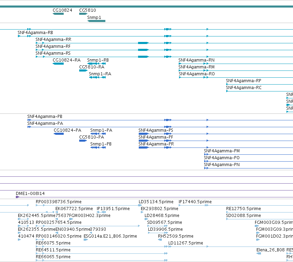Screen dimensions: 293x262
Task: Select transcript SNF4Agamma-RB label
Action: click(35, 33)
